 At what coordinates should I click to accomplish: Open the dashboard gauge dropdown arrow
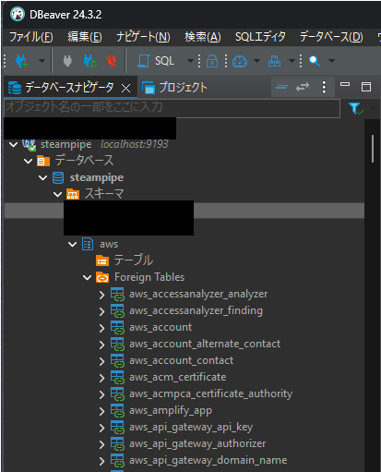(x=256, y=61)
